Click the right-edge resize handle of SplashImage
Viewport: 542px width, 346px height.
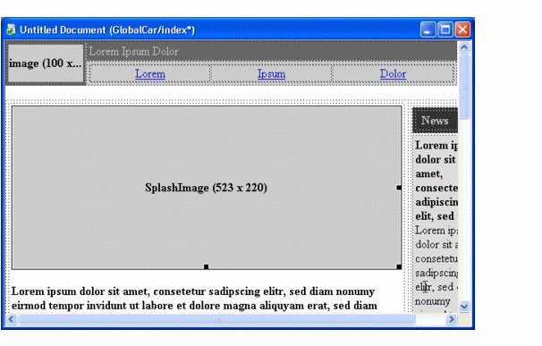tap(399, 188)
